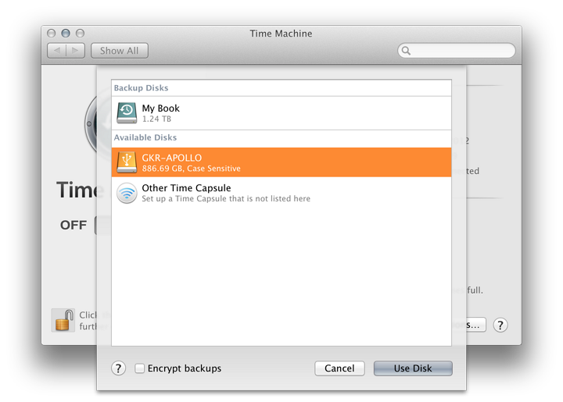Enable the Encrypt backups checkbox
The height and width of the screenshot is (402, 563).
140,368
